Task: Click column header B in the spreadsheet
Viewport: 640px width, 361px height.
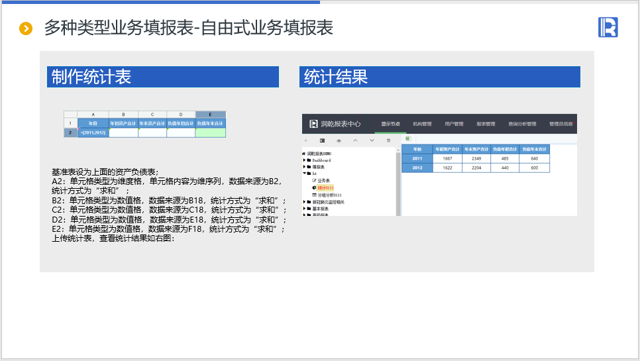Action: [123, 115]
